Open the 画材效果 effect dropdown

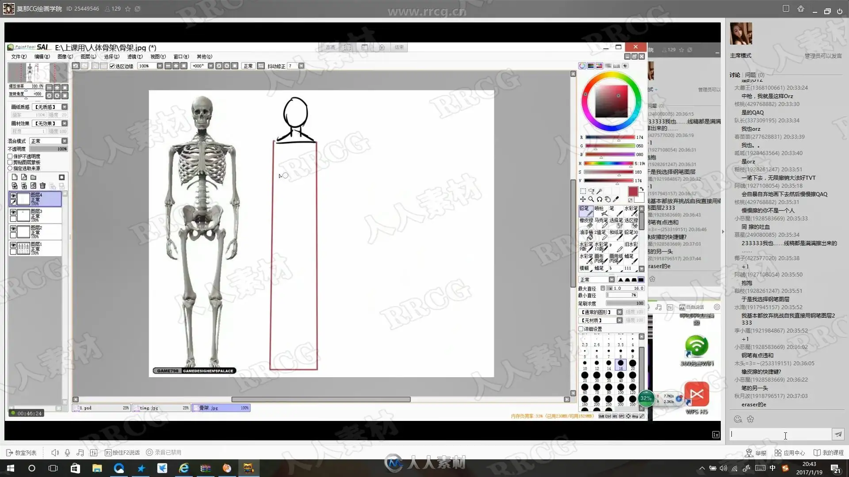tap(65, 123)
